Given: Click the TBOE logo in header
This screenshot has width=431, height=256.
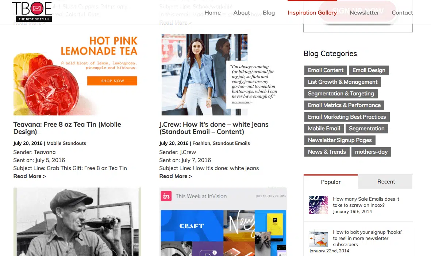Looking at the screenshot, I should [x=32, y=11].
